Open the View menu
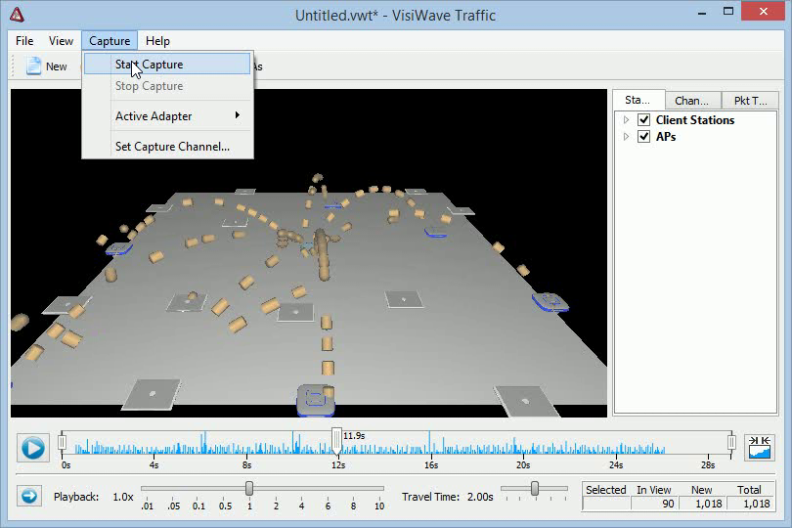 tap(61, 41)
